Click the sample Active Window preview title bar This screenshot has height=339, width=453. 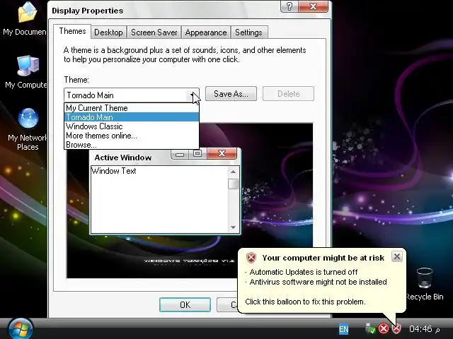point(130,157)
